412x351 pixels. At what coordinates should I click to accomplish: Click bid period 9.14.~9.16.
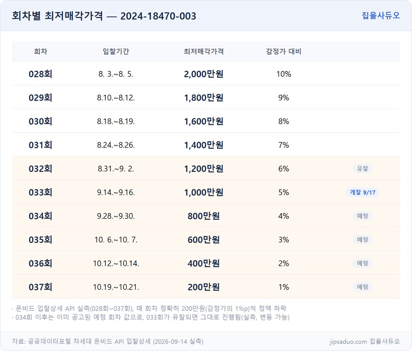(116, 192)
